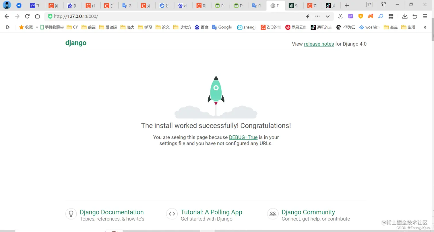Open the hamburger main menu

[x=425, y=16]
